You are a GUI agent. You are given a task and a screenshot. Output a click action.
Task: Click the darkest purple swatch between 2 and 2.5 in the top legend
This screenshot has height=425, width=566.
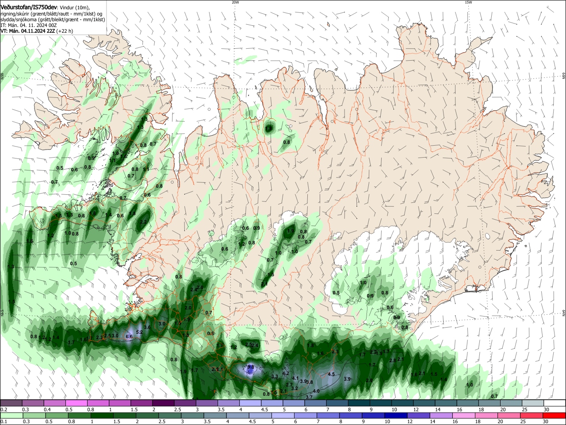pyautogui.click(x=163, y=403)
